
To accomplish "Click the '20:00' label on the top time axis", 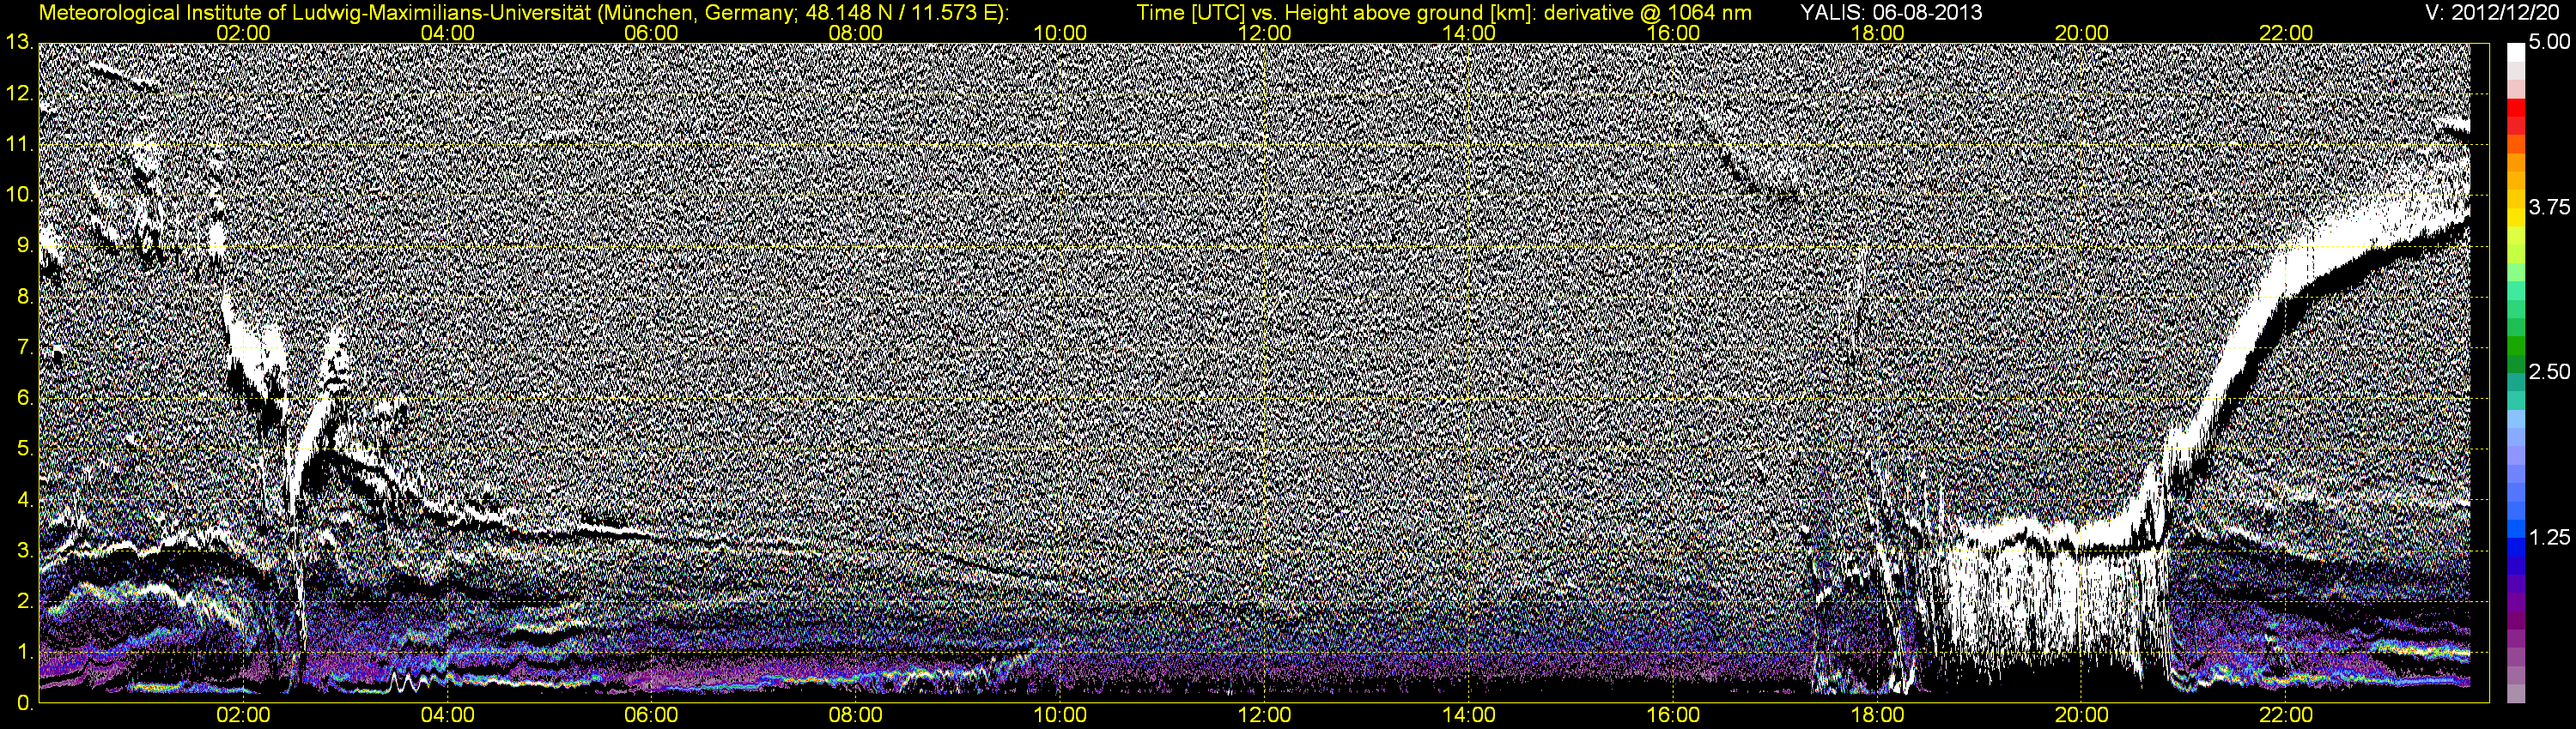I will (x=2082, y=33).
